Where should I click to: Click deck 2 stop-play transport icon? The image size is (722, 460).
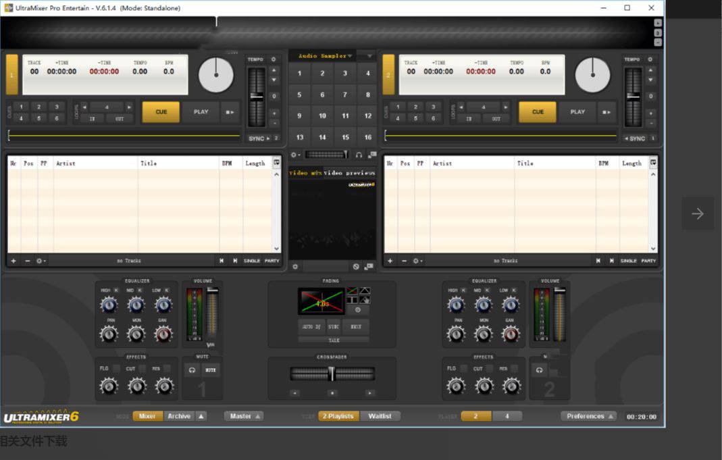tap(607, 112)
